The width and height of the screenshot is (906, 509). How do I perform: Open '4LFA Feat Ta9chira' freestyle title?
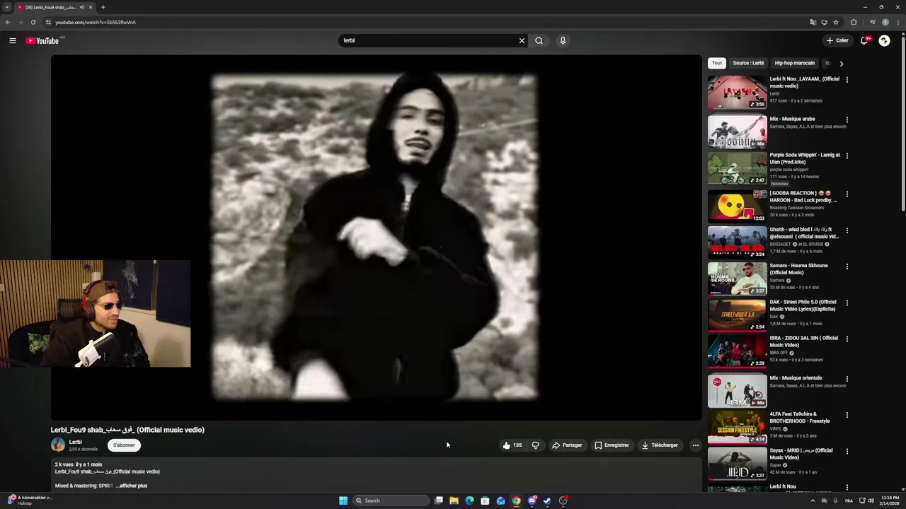800,418
